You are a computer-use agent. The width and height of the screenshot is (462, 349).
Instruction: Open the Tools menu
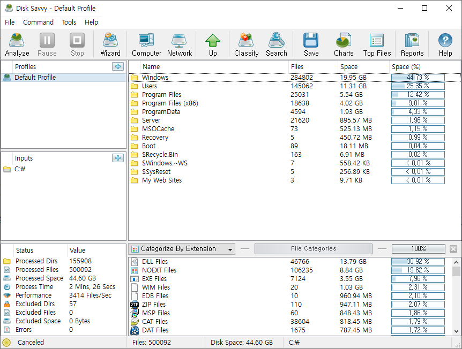pyautogui.click(x=69, y=22)
